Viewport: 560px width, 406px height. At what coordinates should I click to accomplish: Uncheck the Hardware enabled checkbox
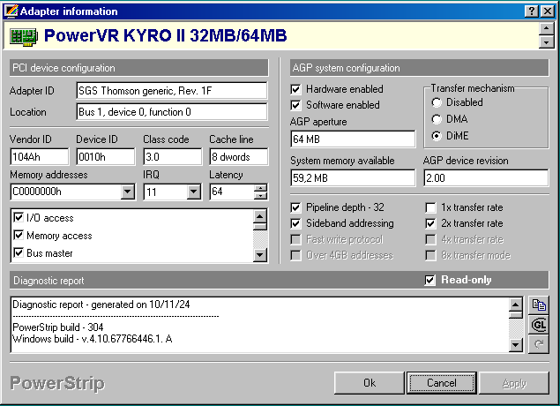click(296, 89)
